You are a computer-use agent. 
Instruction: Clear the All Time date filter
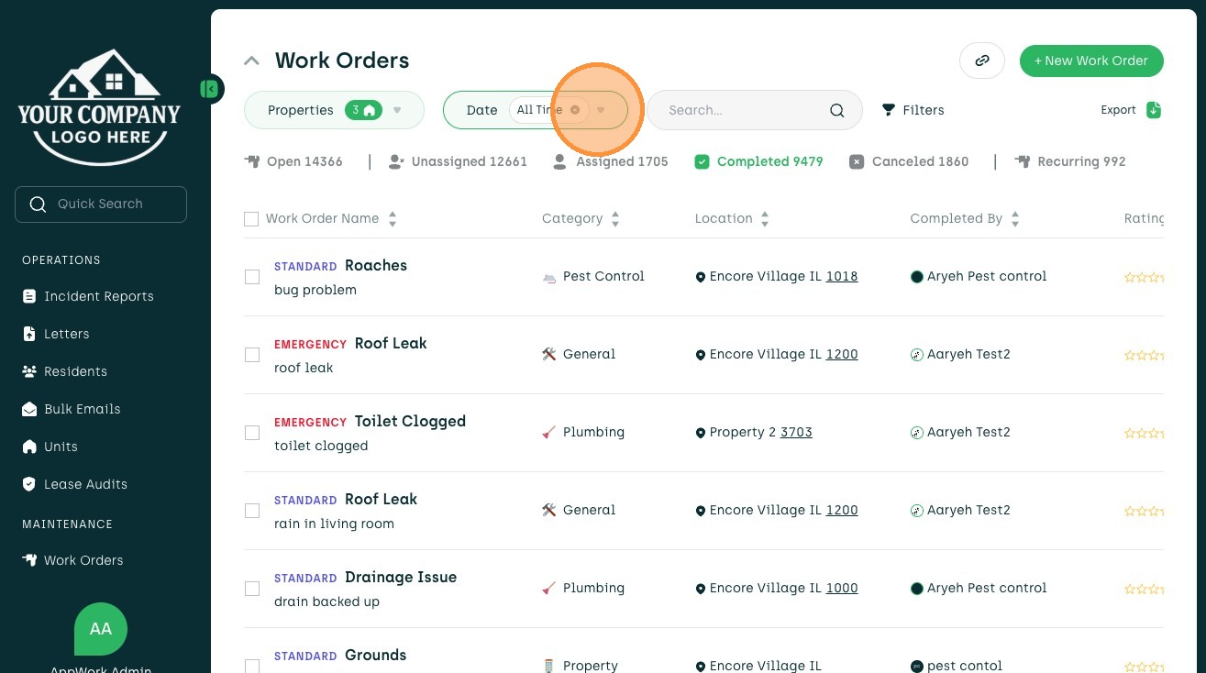[575, 110]
